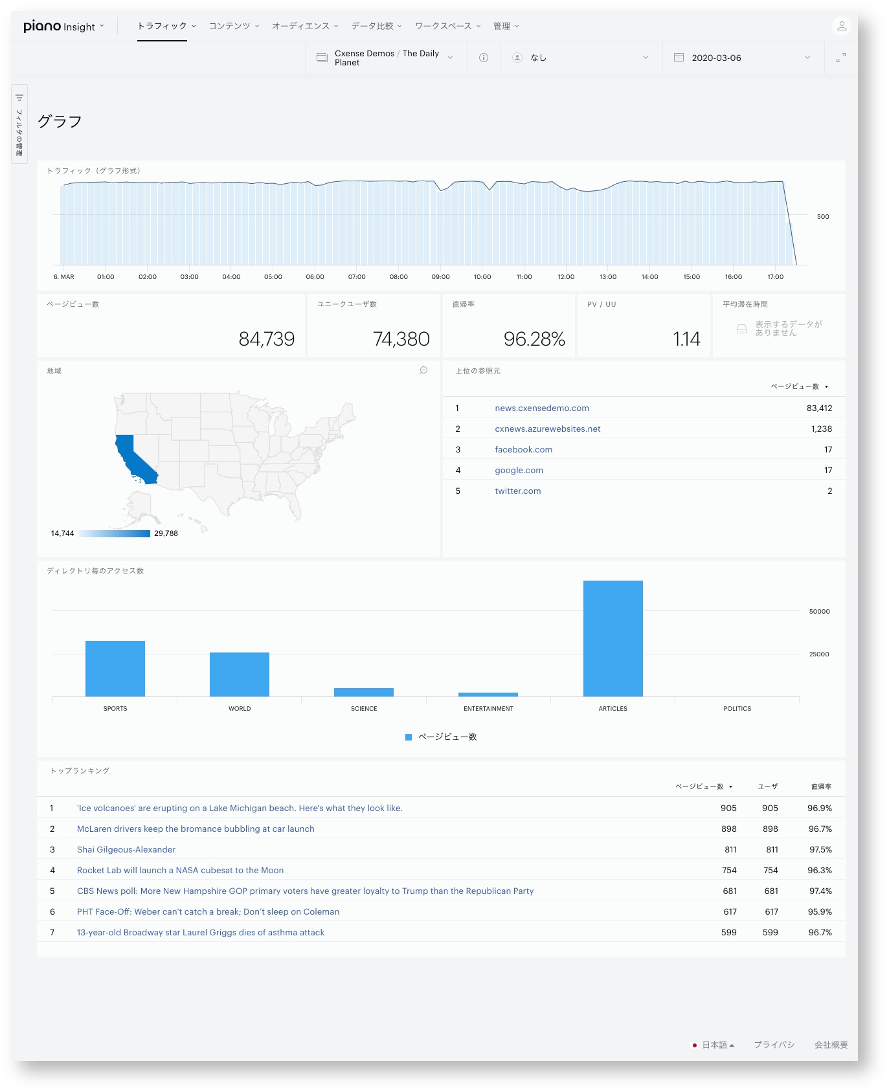The image size is (889, 1092).
Task: Click the fullscreen expand arrows icon
Action: [x=841, y=58]
